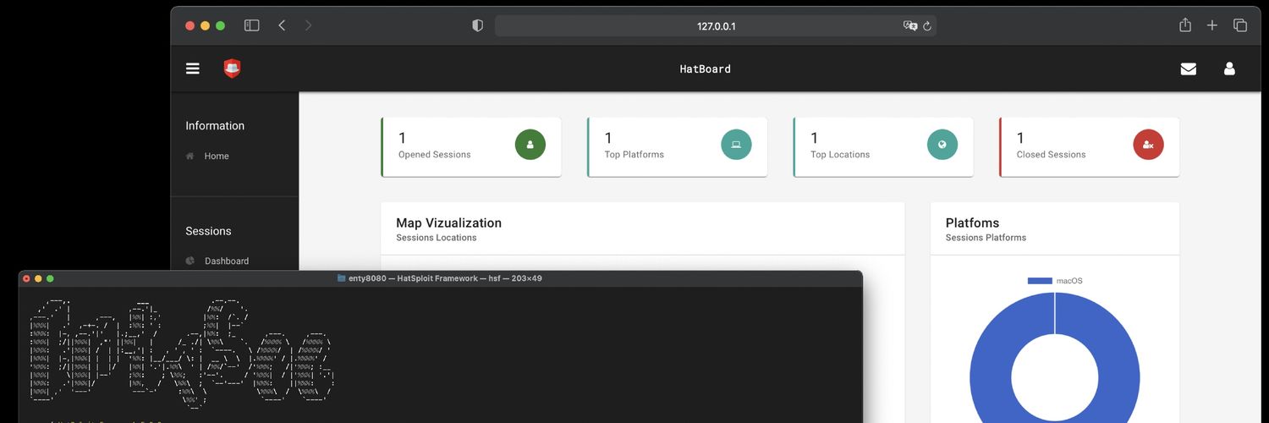
Task: Click the Sessions sidebar section header
Action: [208, 231]
